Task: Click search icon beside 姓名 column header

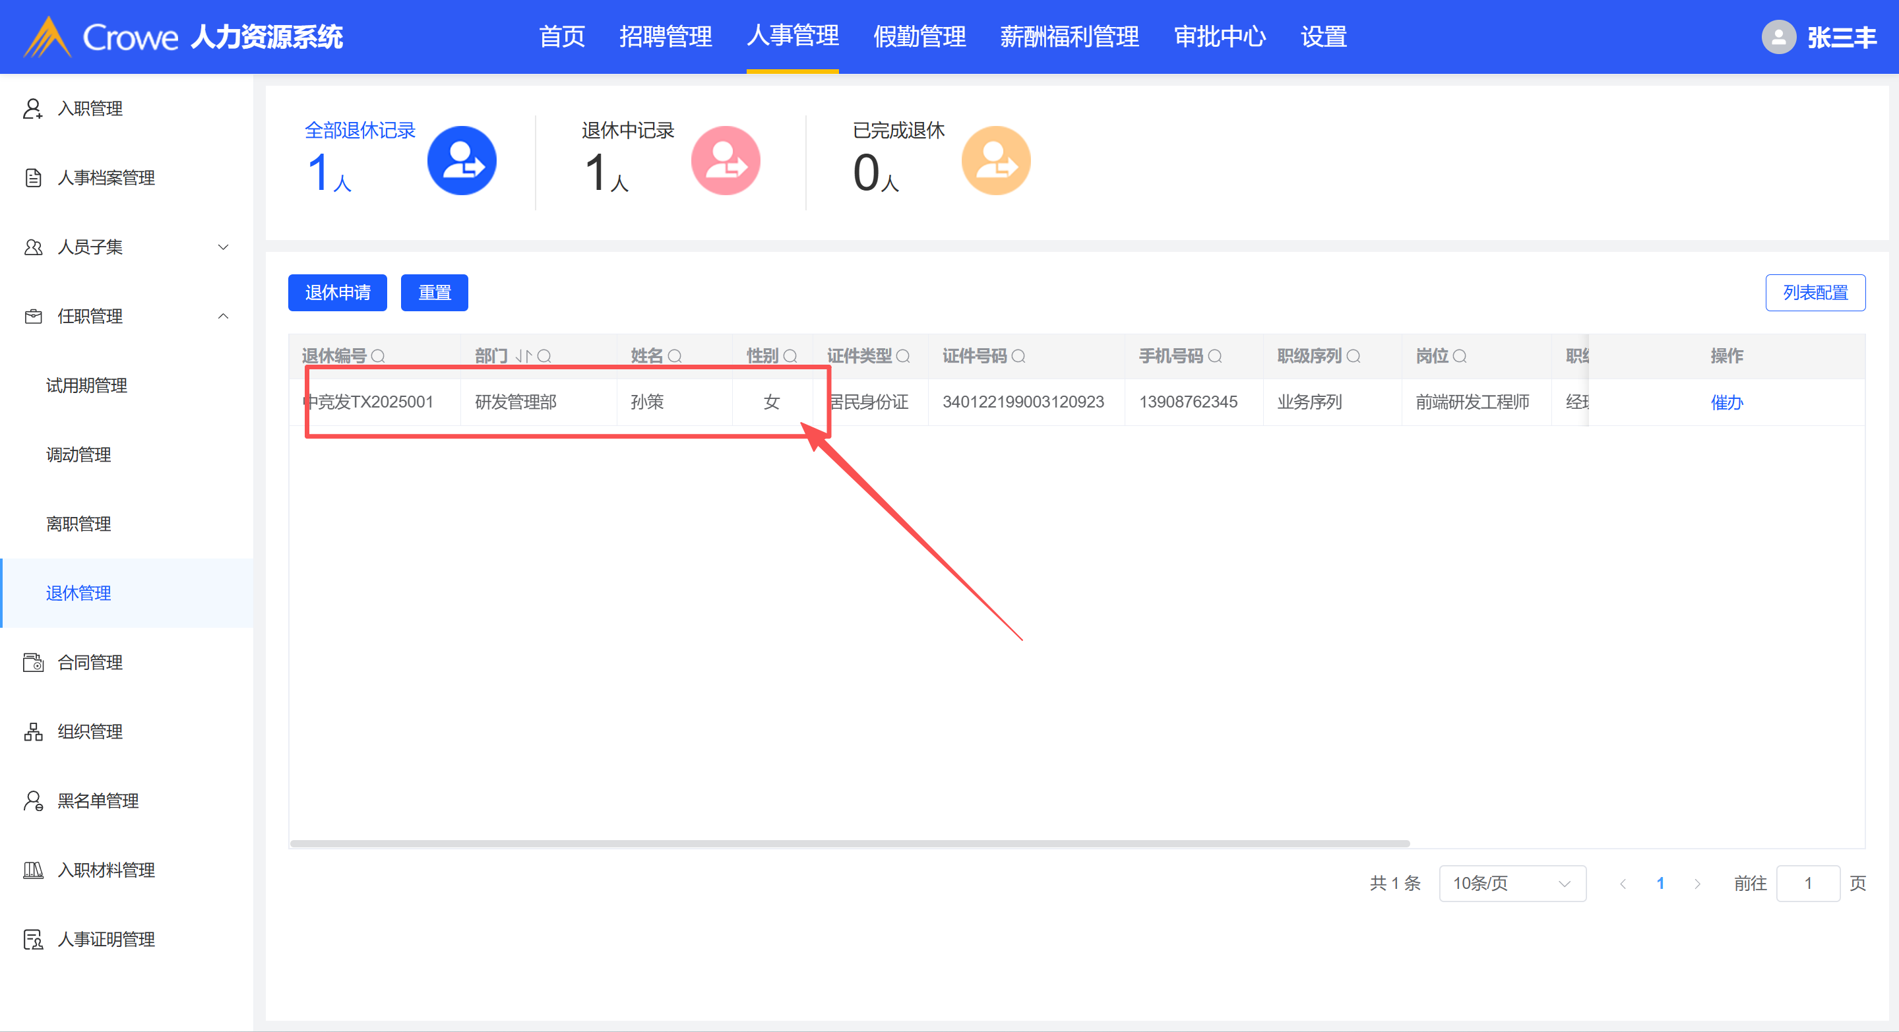Action: coord(675,356)
